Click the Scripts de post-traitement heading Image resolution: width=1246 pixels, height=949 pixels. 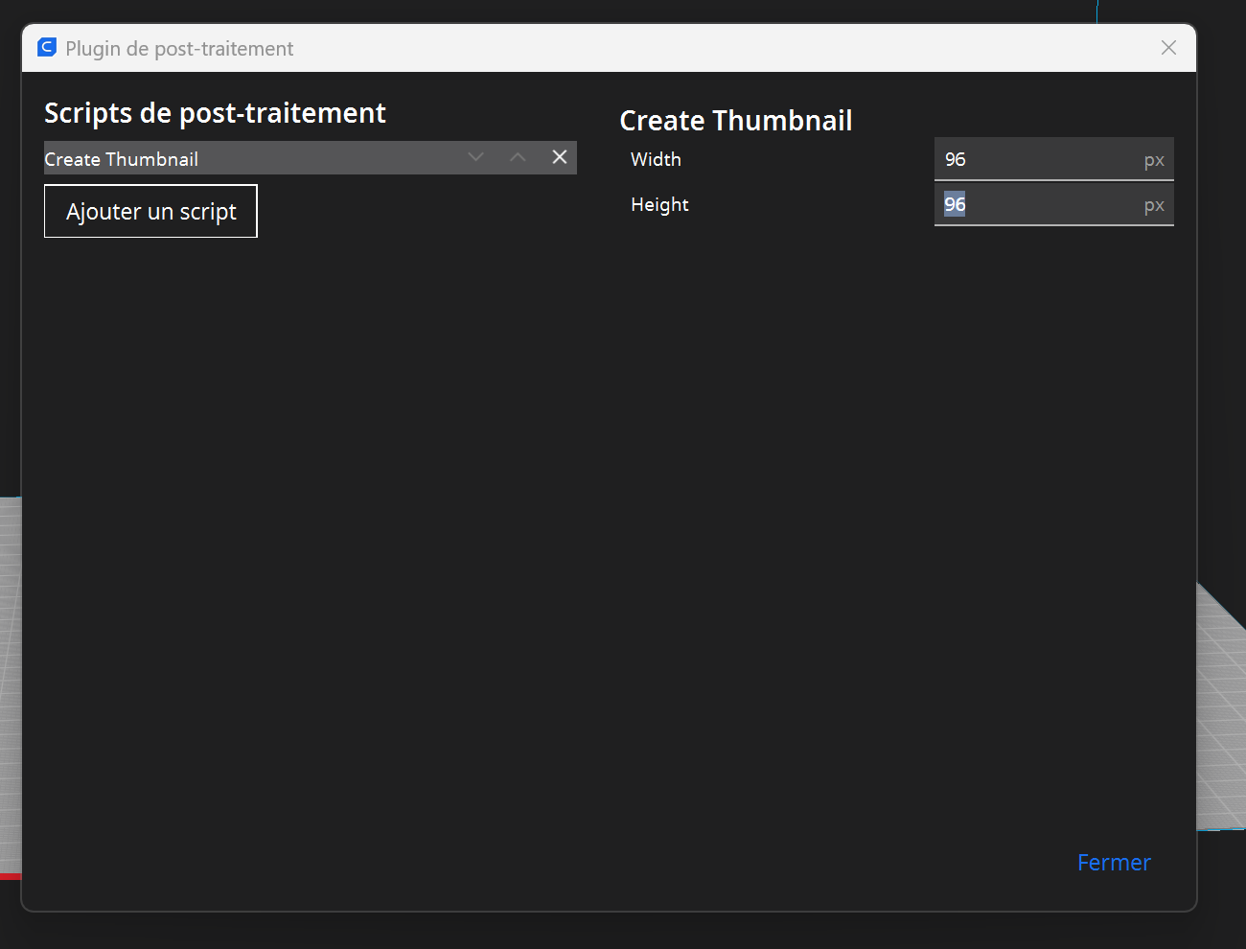(215, 113)
